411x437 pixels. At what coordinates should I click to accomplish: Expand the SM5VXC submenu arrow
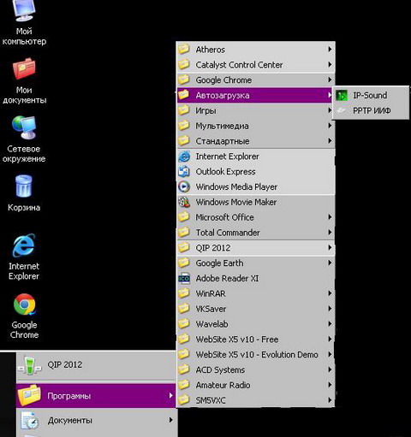tap(330, 400)
